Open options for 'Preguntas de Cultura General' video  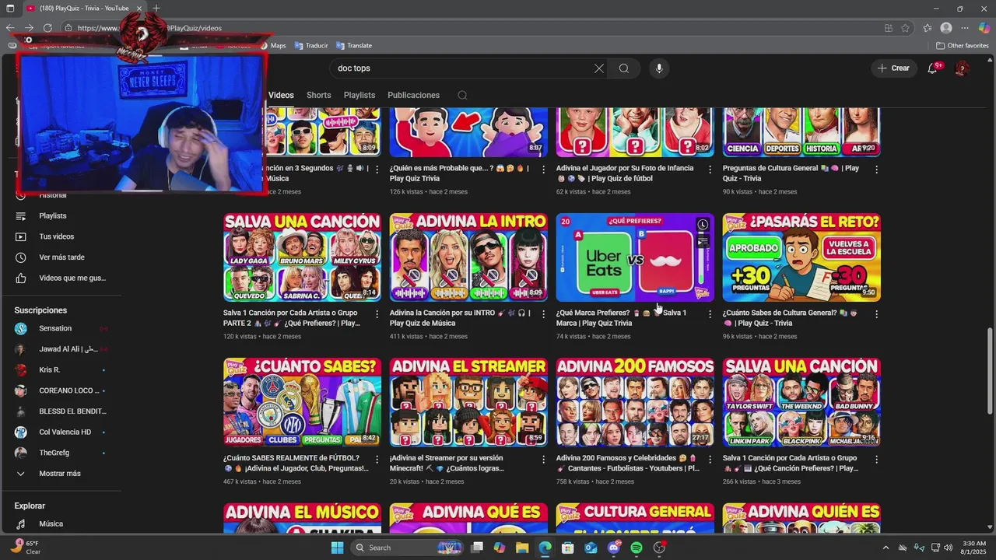876,170
